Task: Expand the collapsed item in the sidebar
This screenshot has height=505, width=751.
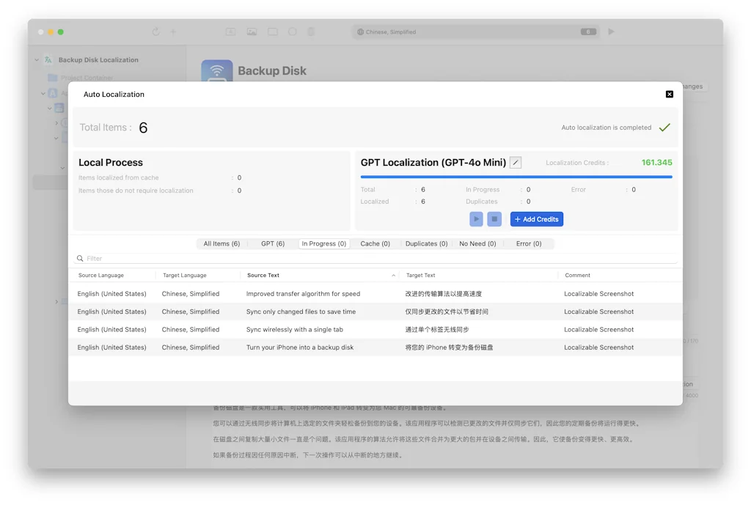Action: [x=56, y=122]
